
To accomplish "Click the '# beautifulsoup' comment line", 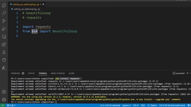I will coord(36,13).
